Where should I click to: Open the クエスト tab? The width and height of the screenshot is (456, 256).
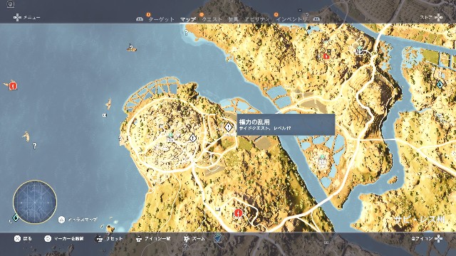pyautogui.click(x=212, y=19)
